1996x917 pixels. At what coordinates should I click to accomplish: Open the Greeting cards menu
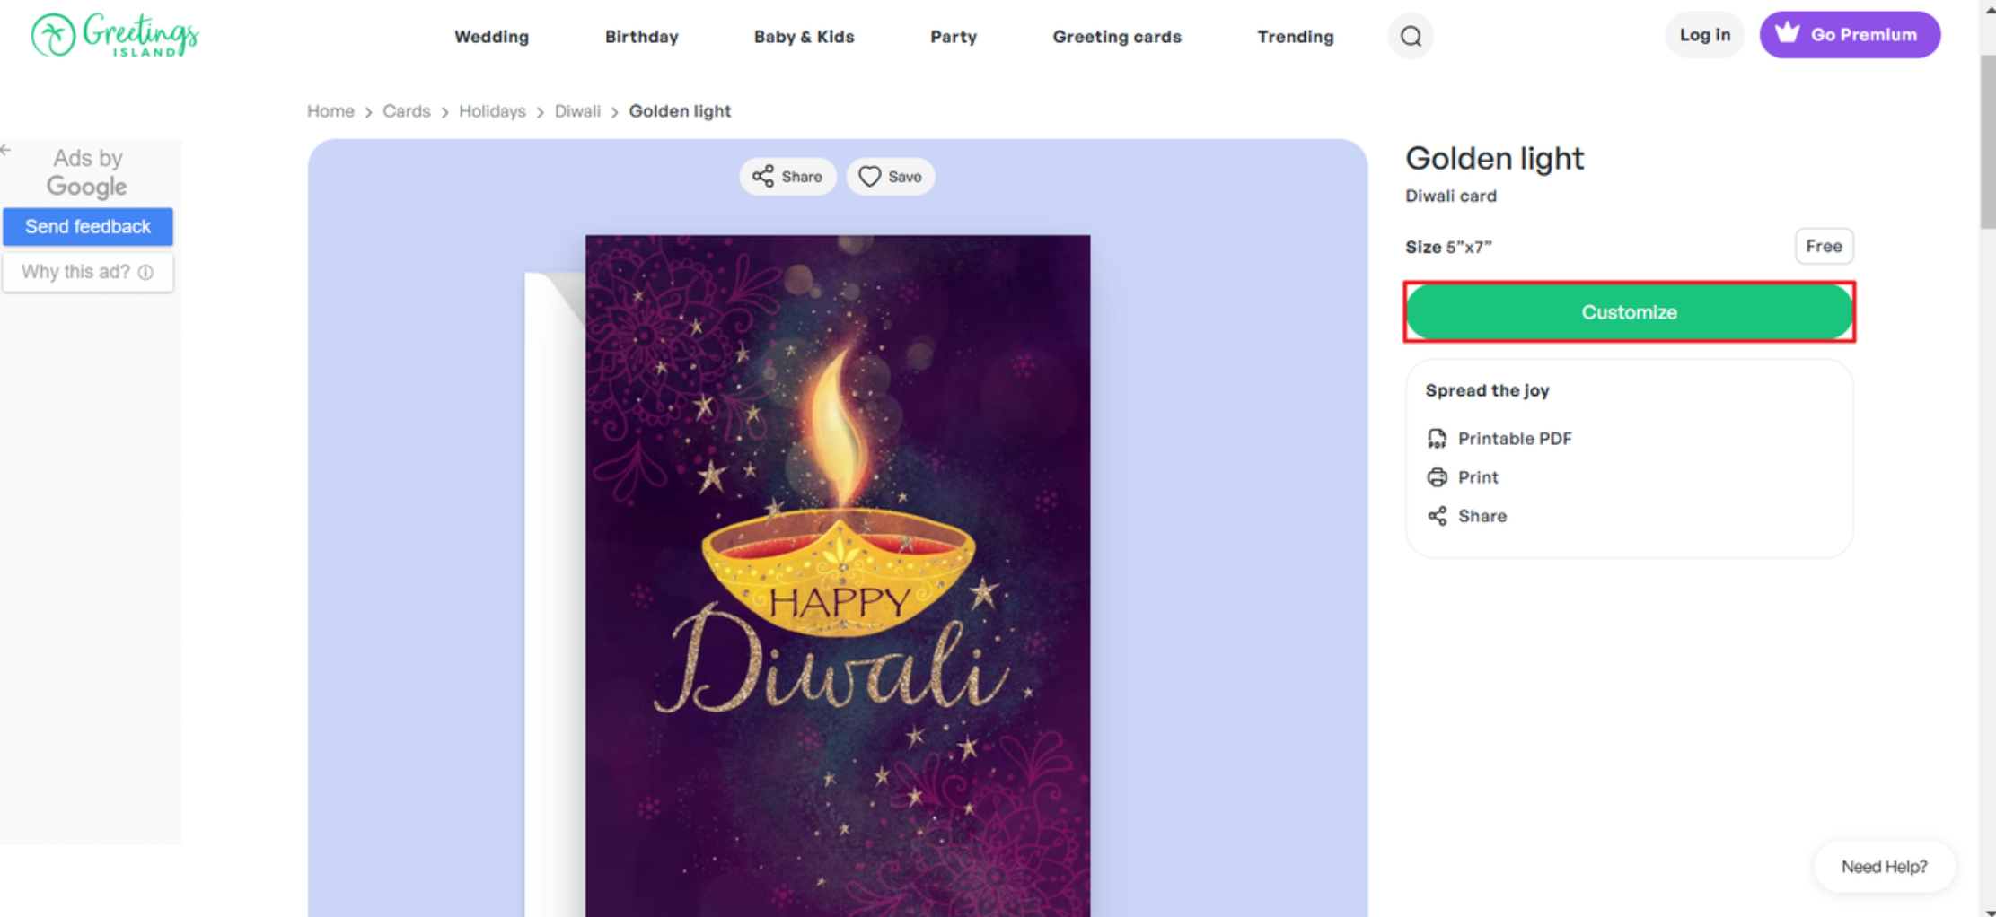(x=1116, y=37)
